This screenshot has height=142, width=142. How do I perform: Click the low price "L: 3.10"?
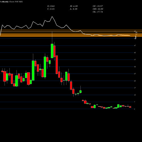(74, 9)
